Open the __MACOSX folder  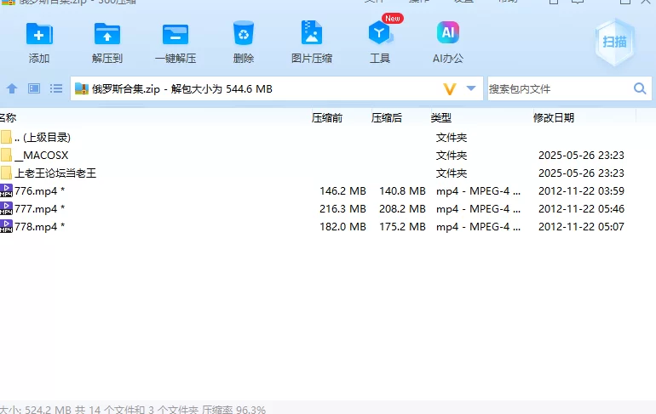41,156
